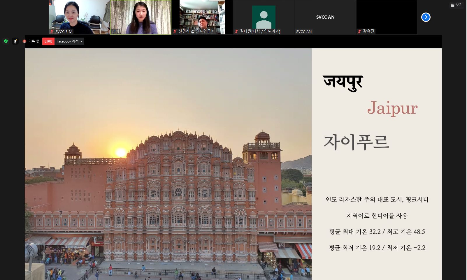Click the red LIVE badge
This screenshot has width=467, height=280.
pyautogui.click(x=48, y=41)
